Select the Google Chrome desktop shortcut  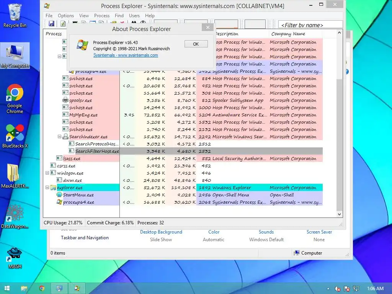pyautogui.click(x=15, y=99)
